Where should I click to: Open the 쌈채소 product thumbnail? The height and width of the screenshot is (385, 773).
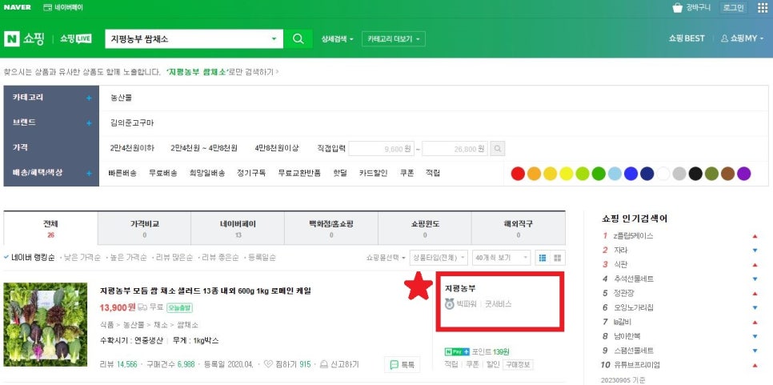[x=46, y=324]
